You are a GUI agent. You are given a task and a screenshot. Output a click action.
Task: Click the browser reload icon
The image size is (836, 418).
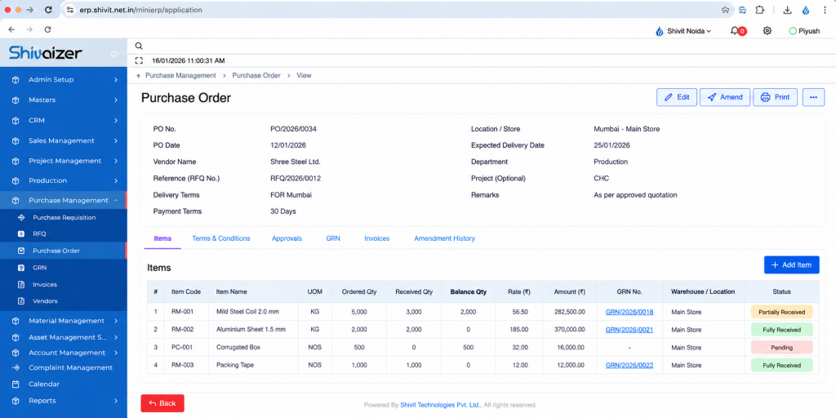(48, 10)
